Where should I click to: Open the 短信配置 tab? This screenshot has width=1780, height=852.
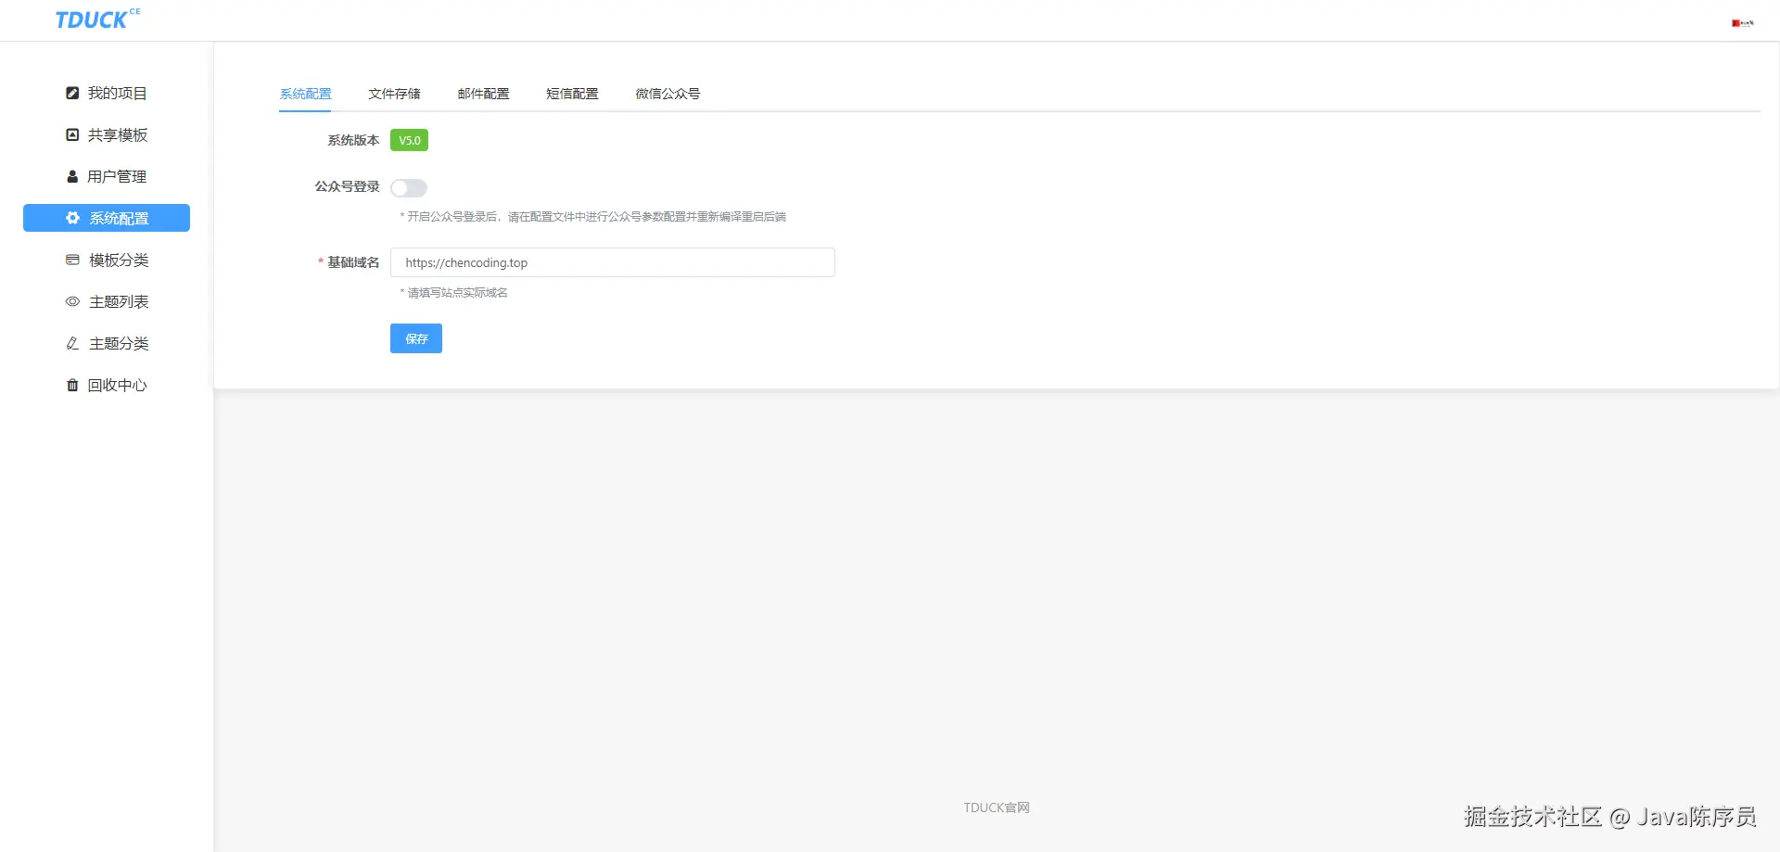point(572,94)
